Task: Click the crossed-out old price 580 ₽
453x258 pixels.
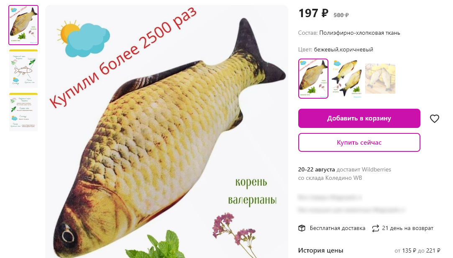Action: (x=341, y=15)
